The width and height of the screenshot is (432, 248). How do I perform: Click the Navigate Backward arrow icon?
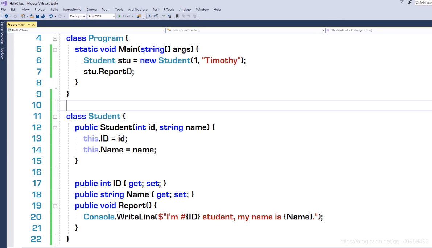click(x=6, y=16)
